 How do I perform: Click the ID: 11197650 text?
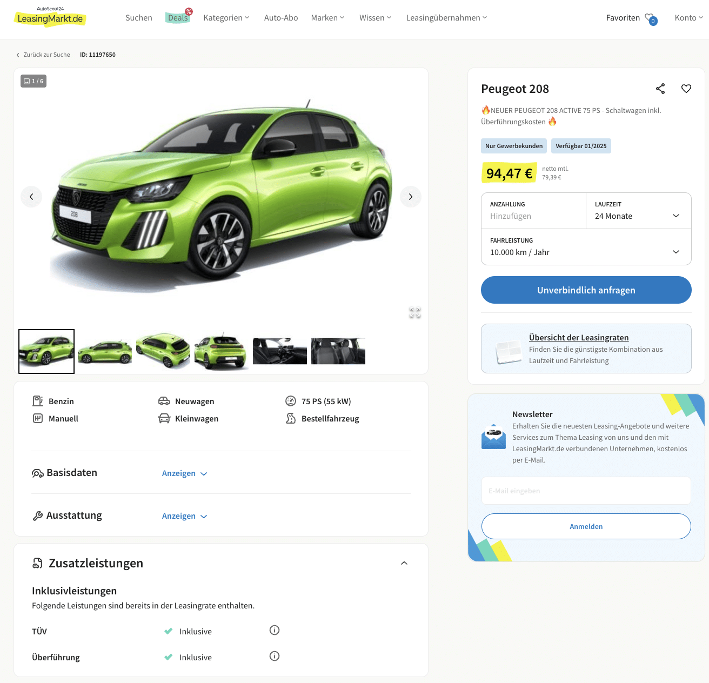(x=98, y=55)
